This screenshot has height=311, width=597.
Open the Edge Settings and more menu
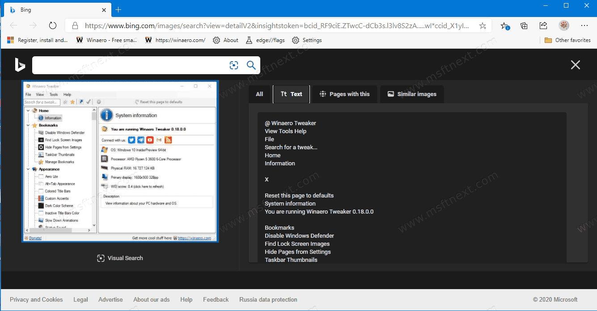[584, 25]
